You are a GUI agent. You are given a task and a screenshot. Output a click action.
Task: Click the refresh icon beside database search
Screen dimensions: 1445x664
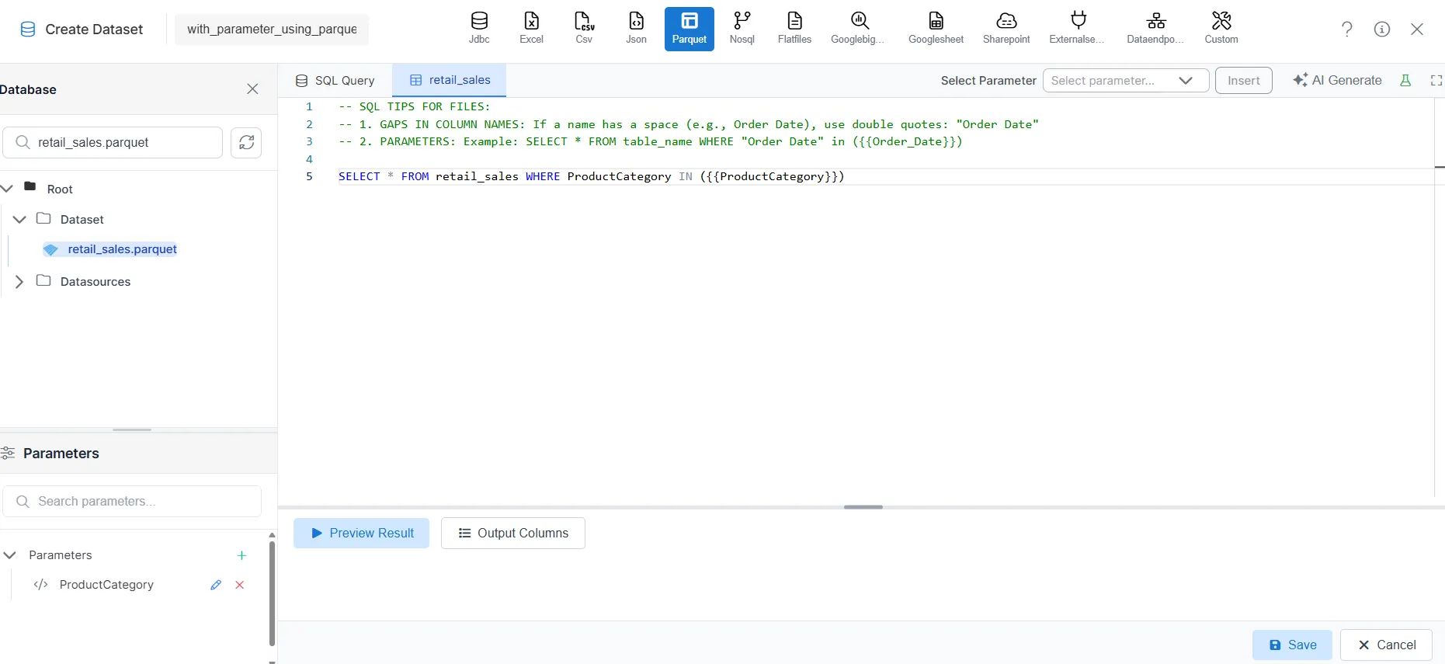pos(246,143)
